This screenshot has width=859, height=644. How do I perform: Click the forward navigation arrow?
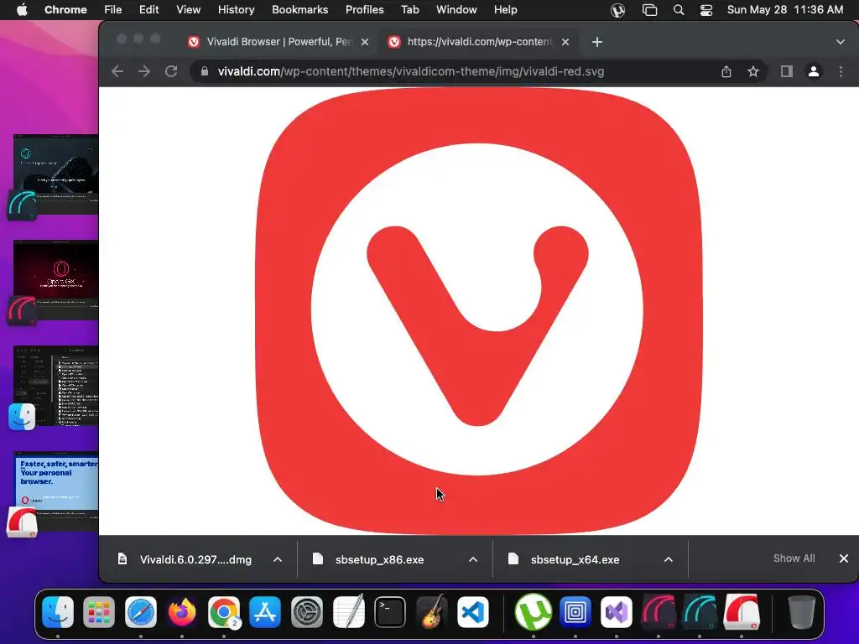(x=144, y=71)
